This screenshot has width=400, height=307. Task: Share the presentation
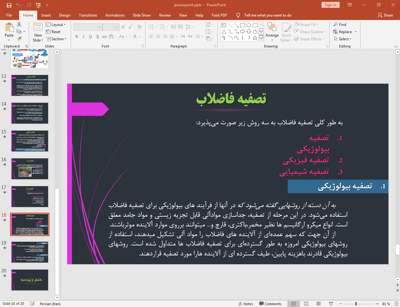click(385, 15)
